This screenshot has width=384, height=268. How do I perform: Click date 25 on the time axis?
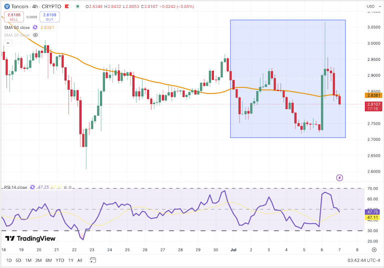127,250
